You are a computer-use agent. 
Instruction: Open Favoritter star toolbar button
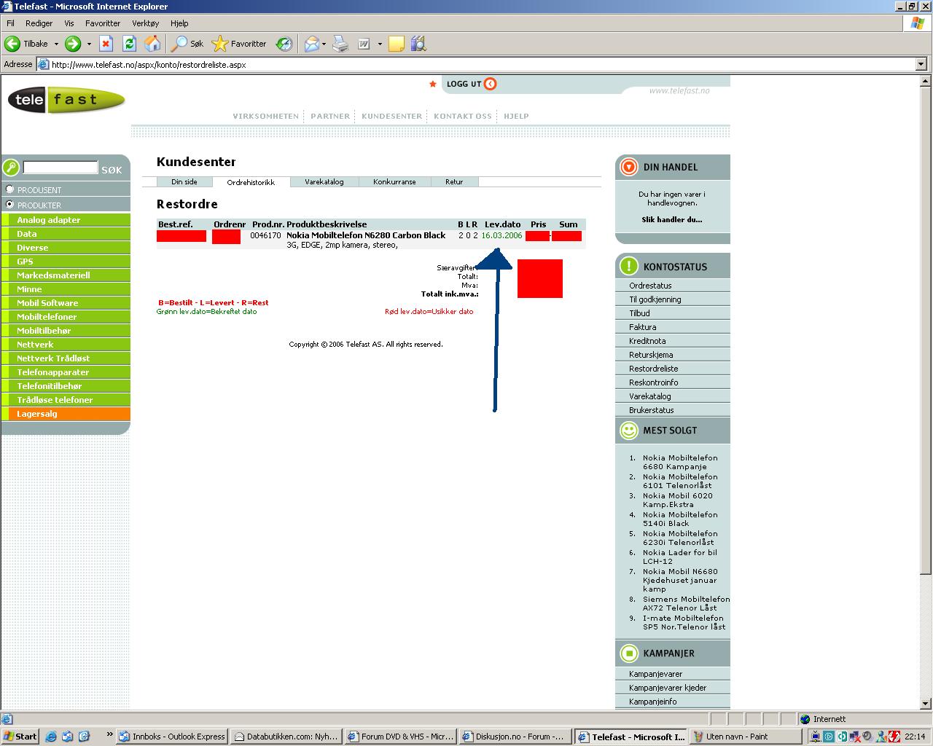tap(239, 44)
